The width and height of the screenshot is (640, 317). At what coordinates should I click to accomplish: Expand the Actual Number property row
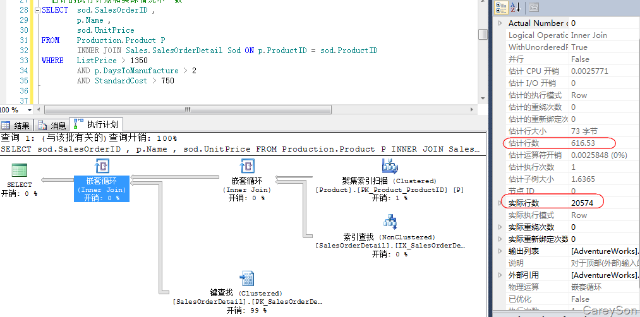(x=500, y=23)
